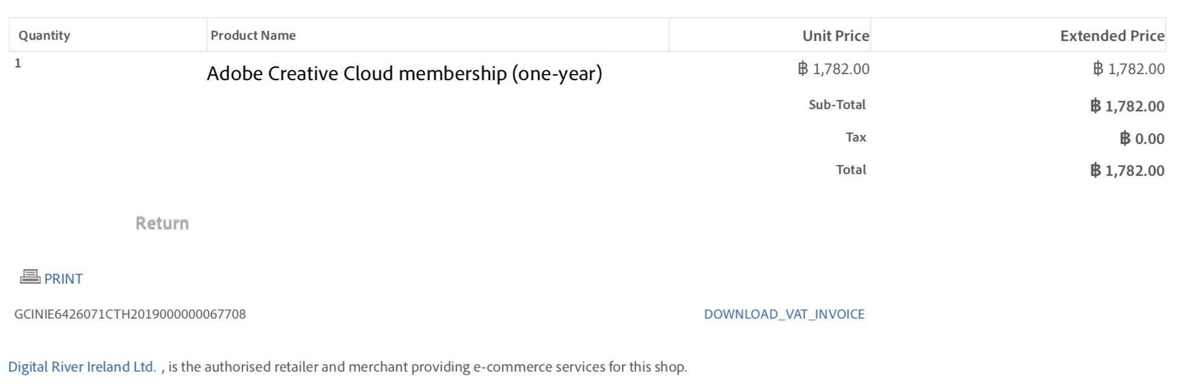Image resolution: width=1186 pixels, height=389 pixels.
Task: Click the Sub-Total label
Action: coord(836,105)
